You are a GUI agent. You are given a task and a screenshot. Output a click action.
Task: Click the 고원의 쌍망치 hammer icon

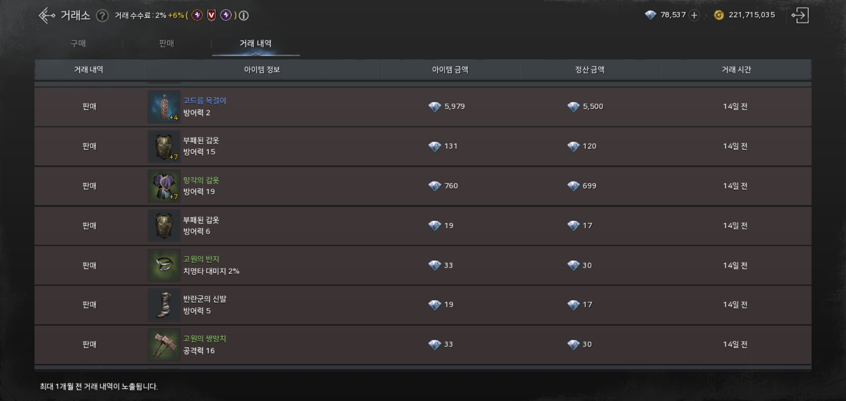click(164, 345)
